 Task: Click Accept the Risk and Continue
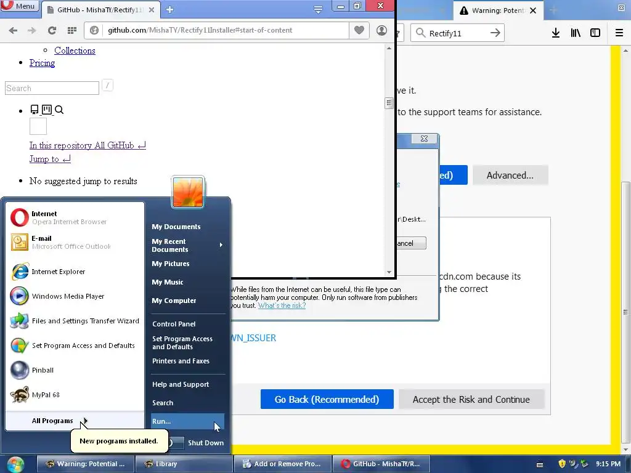click(471, 399)
